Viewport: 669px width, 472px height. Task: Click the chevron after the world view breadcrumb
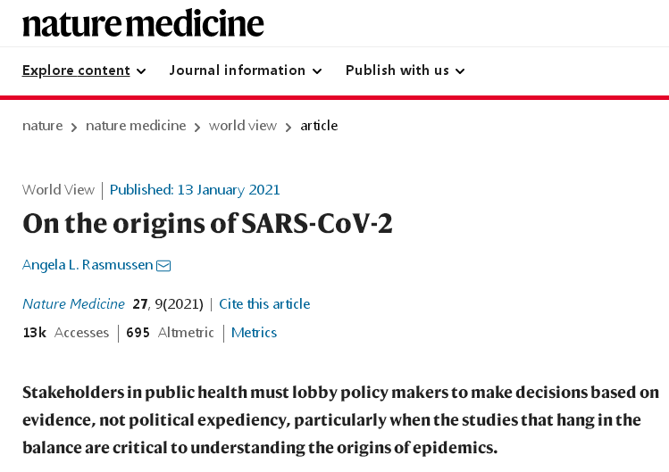289,127
